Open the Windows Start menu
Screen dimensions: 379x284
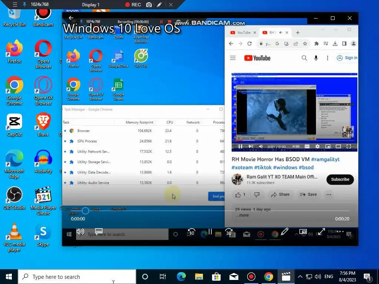[x=9, y=277]
